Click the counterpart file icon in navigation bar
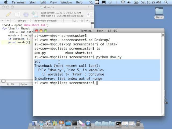 [x=82, y=21]
